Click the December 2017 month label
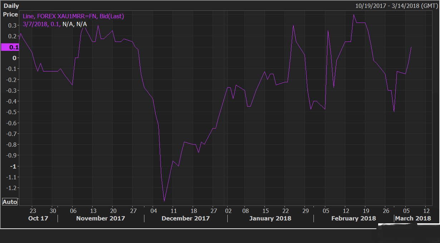The height and width of the screenshot is (243, 440). (x=186, y=218)
